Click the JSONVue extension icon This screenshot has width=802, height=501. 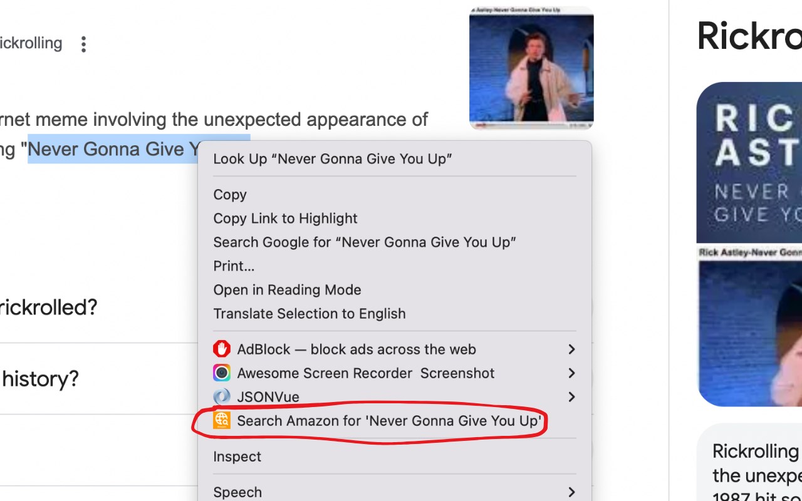(222, 397)
